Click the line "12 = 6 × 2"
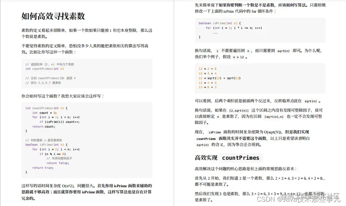This screenshot has width=346, height=206. (x=207, y=87)
